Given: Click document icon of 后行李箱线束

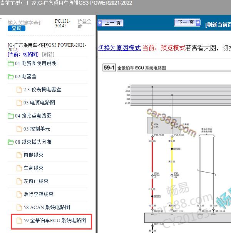Looking at the screenshot, I should point(19,194).
